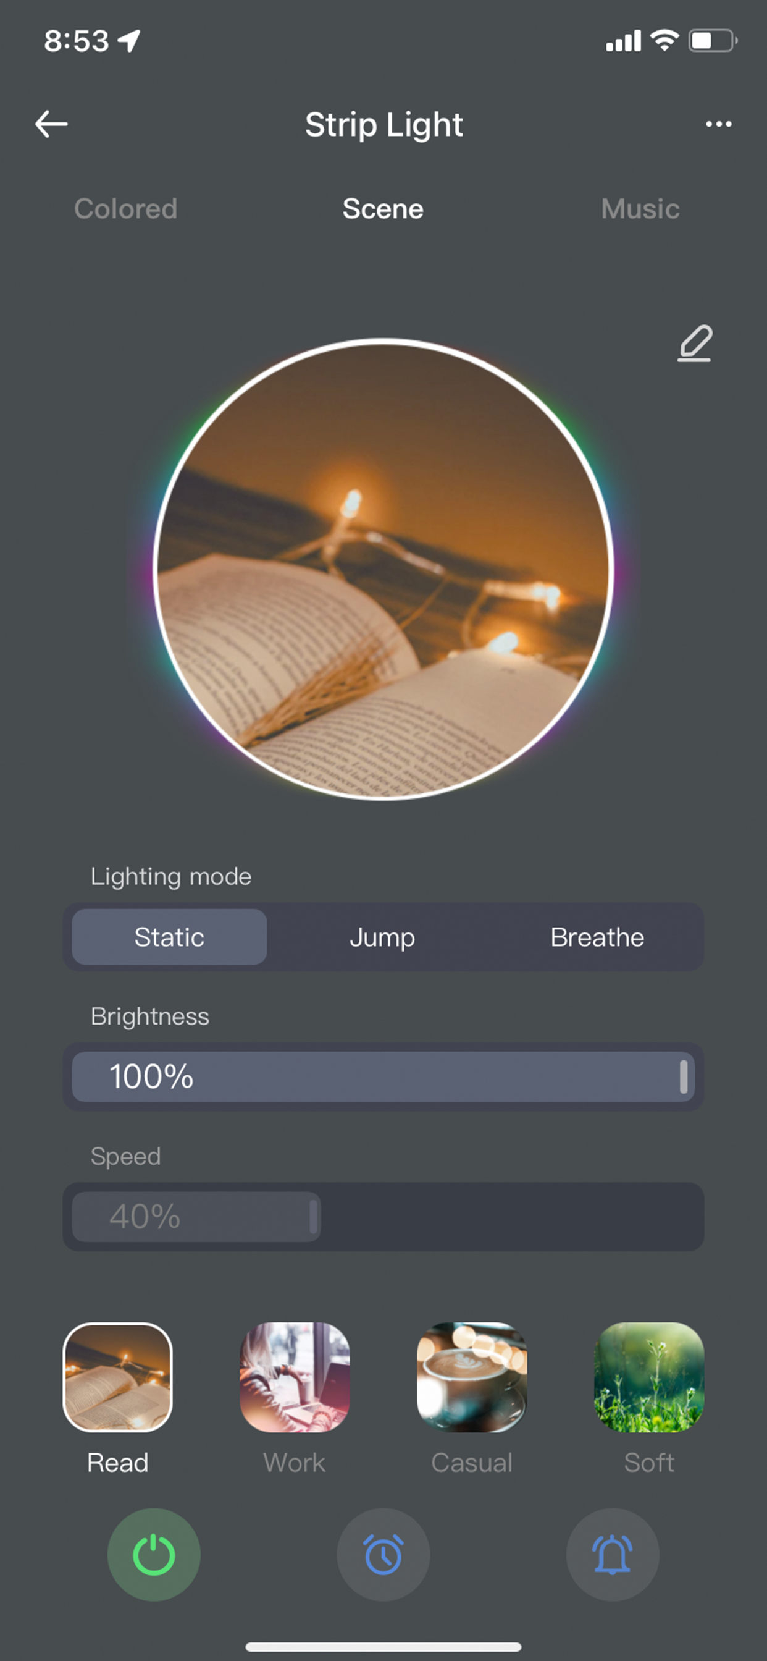The image size is (767, 1661).
Task: Tap the pencil edit scene icon
Action: (695, 343)
